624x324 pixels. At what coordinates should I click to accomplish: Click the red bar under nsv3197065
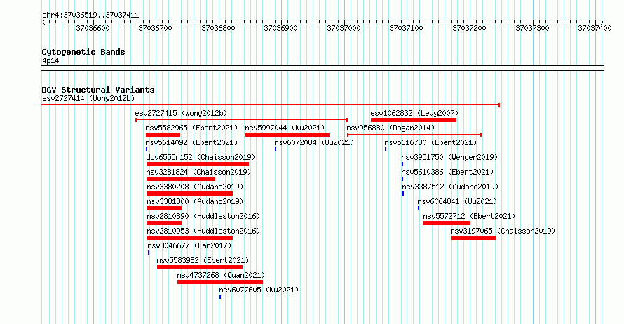point(473,238)
